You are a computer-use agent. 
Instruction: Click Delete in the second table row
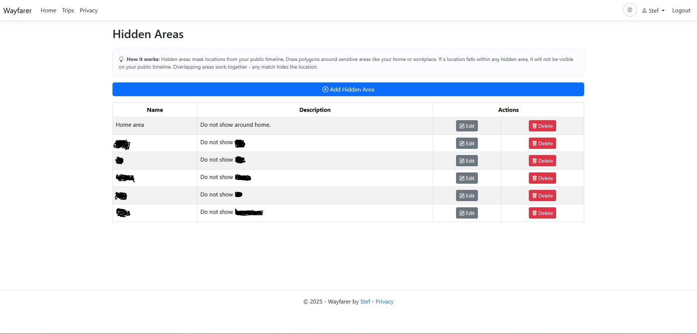coord(542,143)
